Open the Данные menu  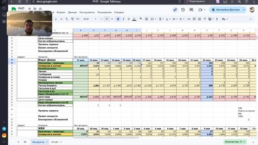point(73,12)
